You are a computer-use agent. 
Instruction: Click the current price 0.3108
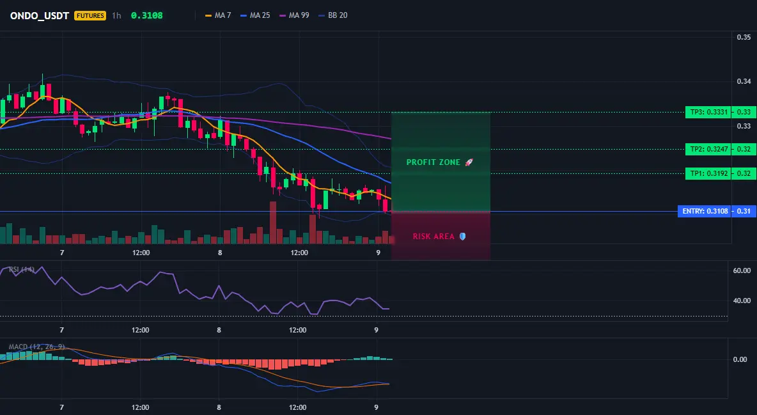[147, 15]
